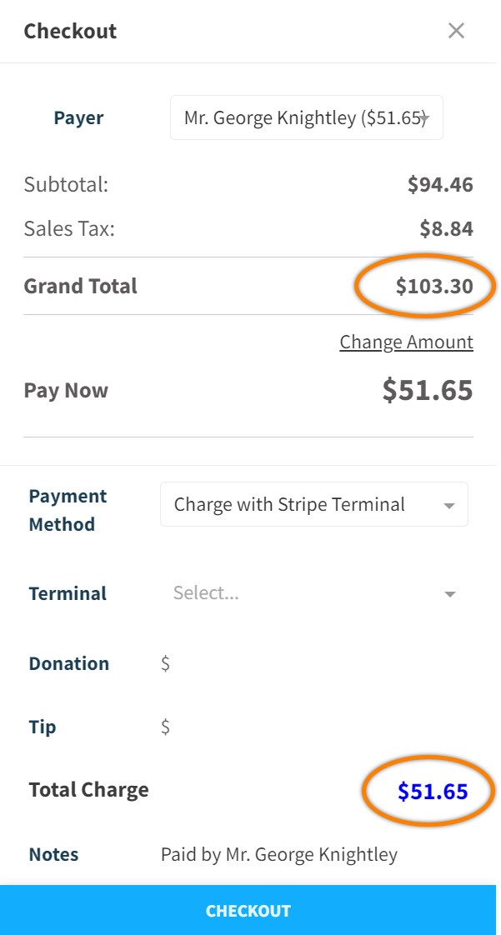Click the Terminal dropdown chevron
Screen dimensions: 501x935
(449, 593)
